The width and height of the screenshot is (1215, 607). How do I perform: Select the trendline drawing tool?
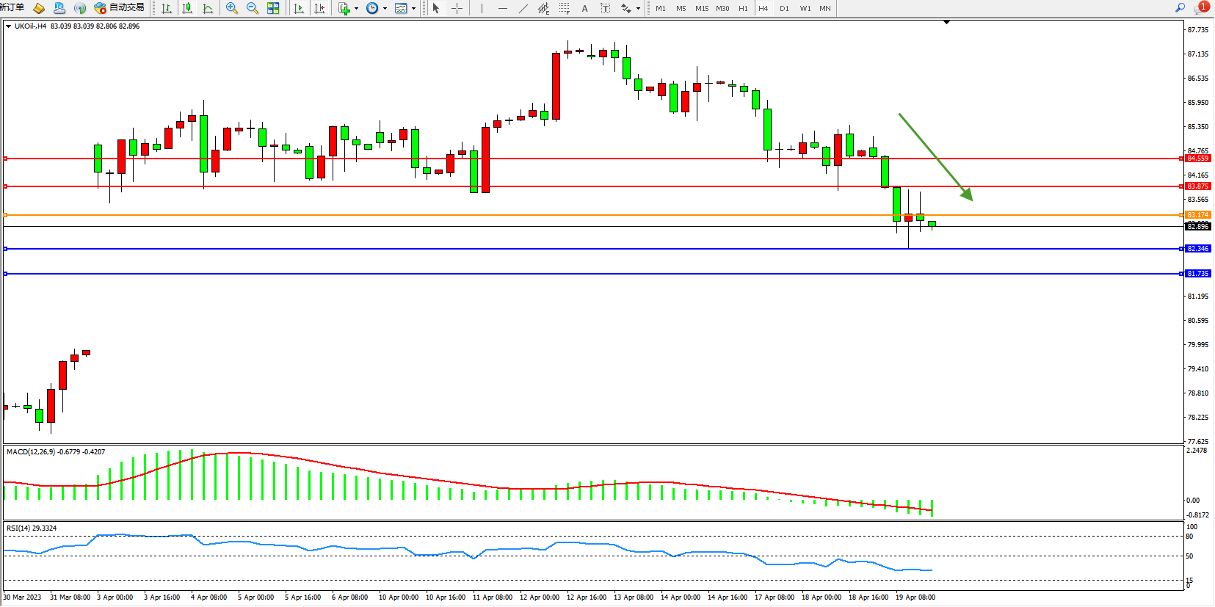click(x=523, y=8)
